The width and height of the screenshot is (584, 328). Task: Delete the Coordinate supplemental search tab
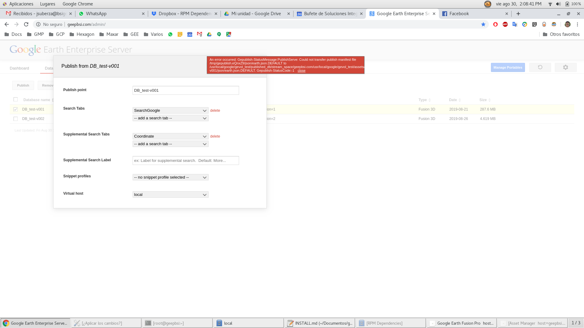pyautogui.click(x=215, y=136)
